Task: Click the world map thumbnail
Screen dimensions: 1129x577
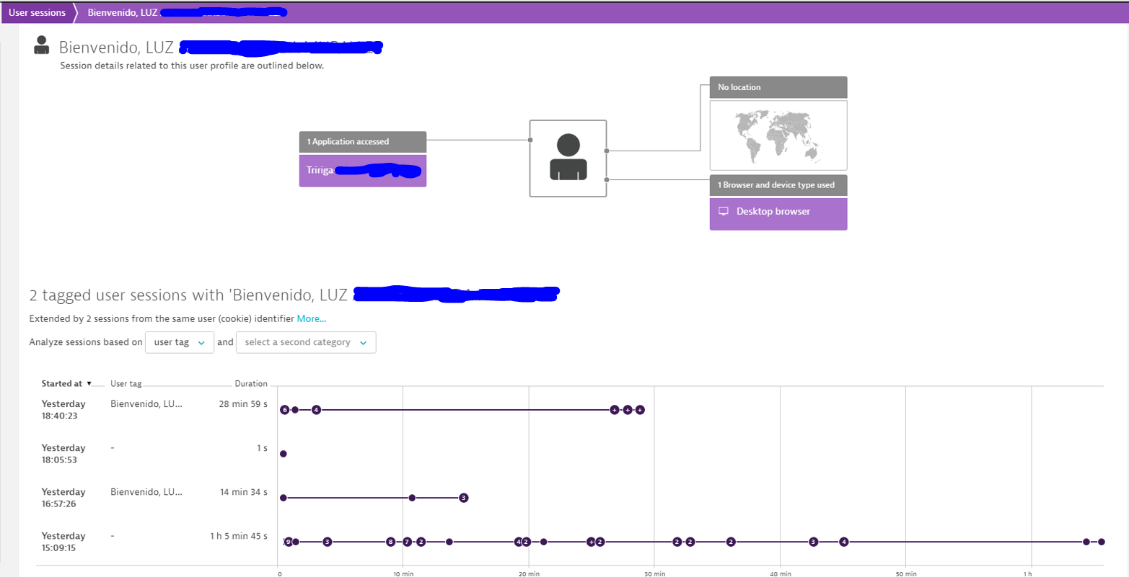Action: pos(778,135)
